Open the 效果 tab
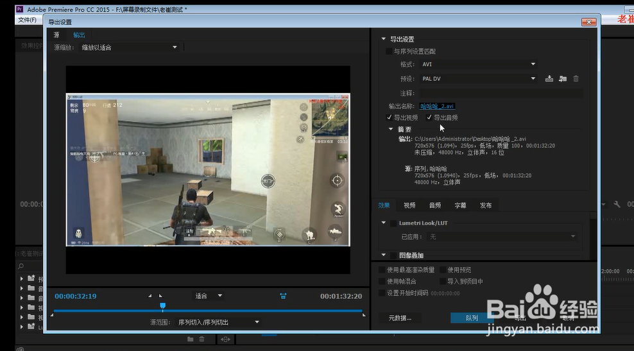Image resolution: width=634 pixels, height=351 pixels. point(384,205)
